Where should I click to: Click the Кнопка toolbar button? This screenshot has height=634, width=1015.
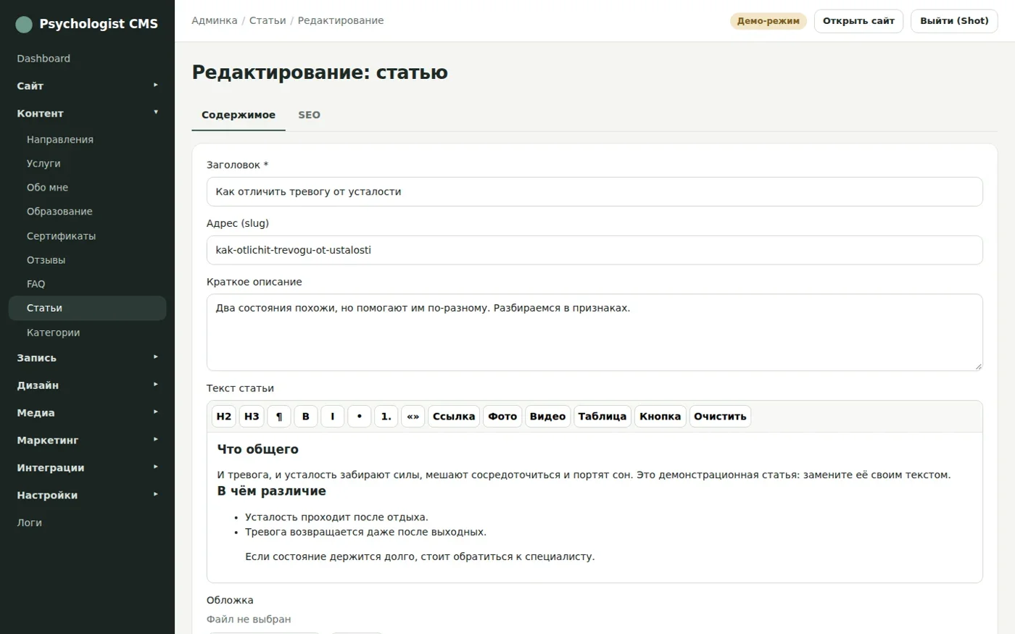point(660,417)
